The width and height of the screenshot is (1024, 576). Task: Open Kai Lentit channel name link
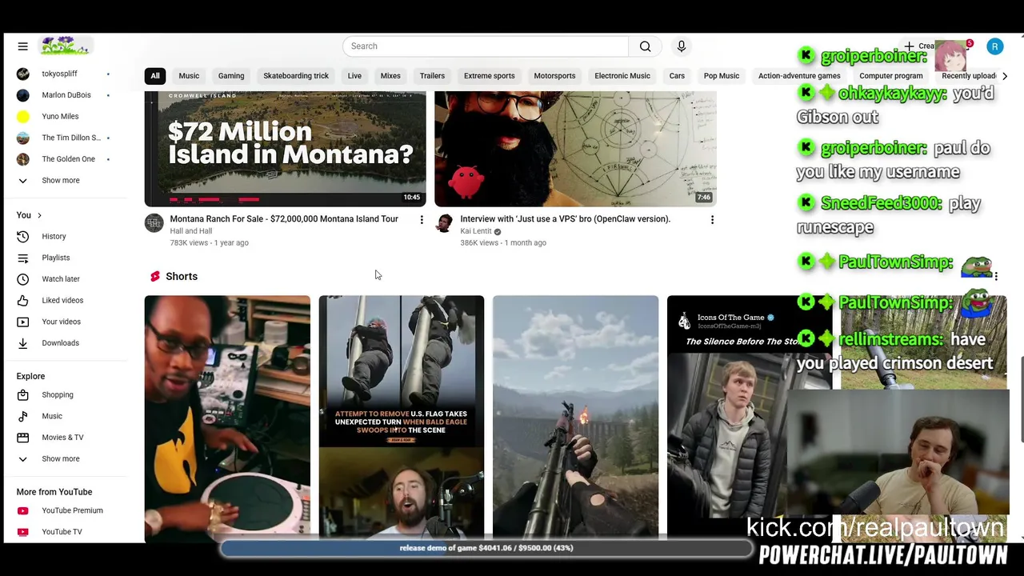tap(476, 231)
